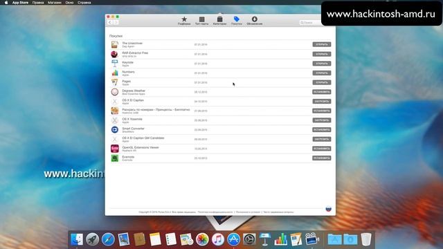Launch Safari from the Dock
Screen dimensions: 443x249
[108, 239]
